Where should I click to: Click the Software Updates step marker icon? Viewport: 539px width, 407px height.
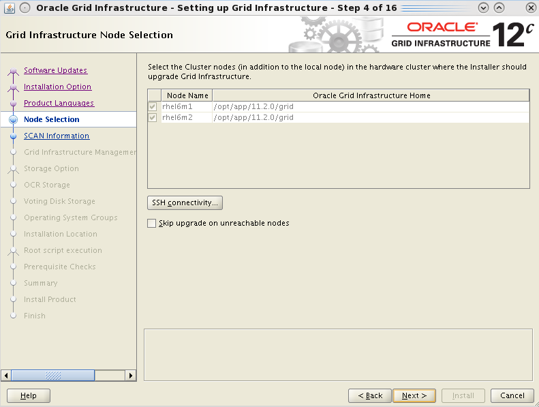(13, 71)
